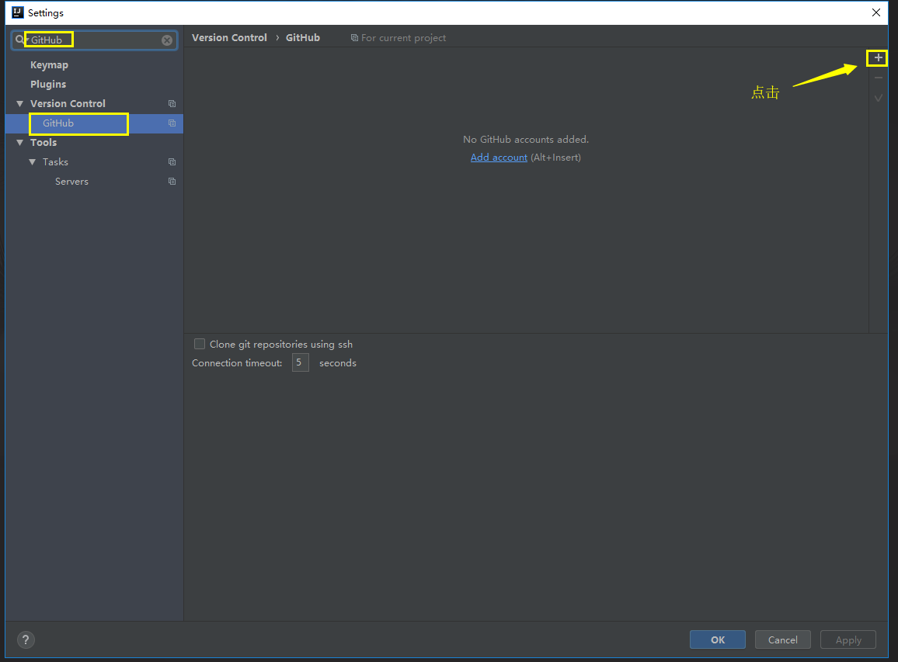
Task: Click the IntelliJ icon in title bar
Action: 18,12
